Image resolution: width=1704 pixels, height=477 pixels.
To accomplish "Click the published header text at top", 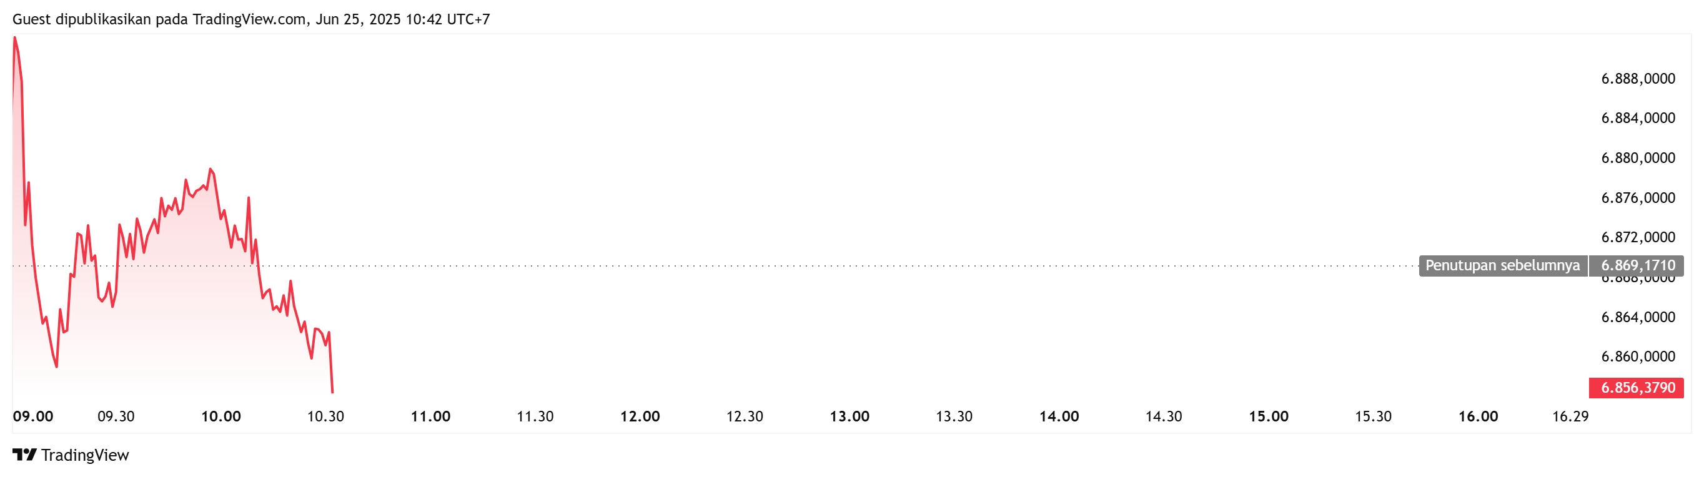I will coord(251,19).
